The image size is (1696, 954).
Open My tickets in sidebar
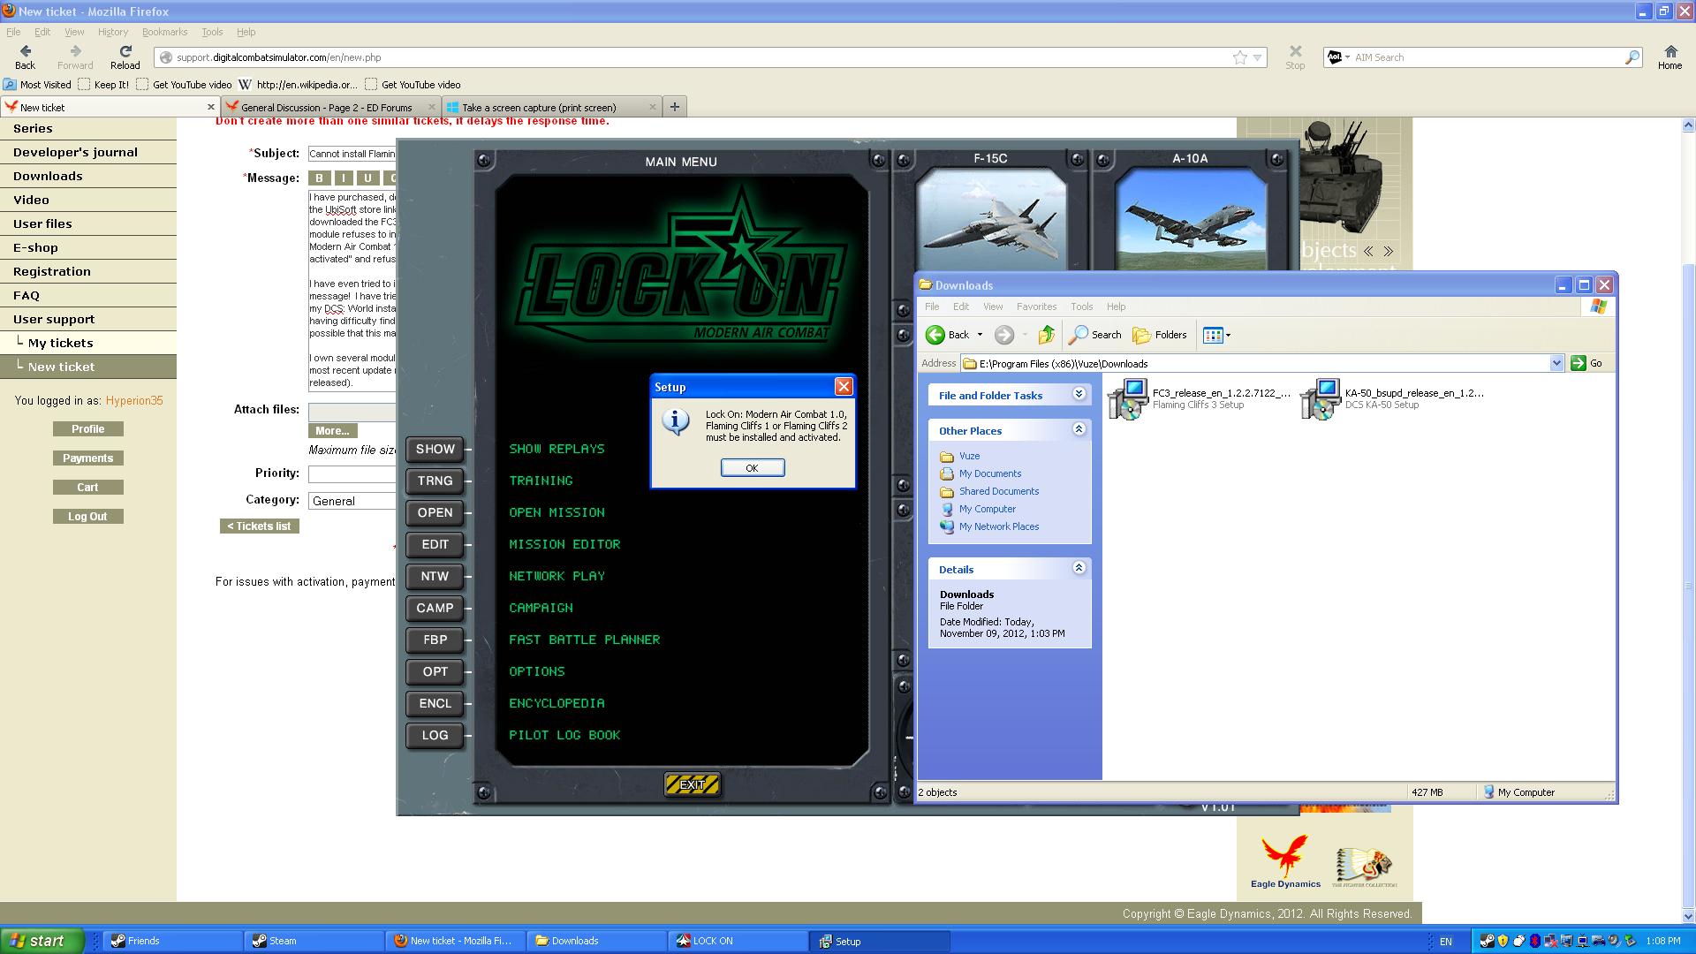(60, 343)
